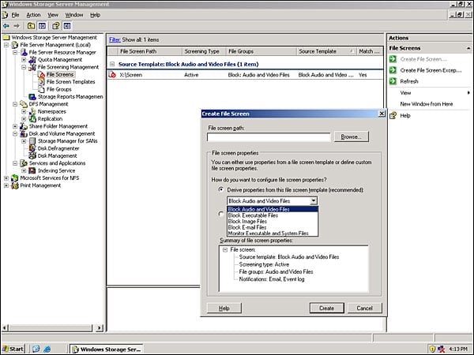Collapse the Source Template group in list
The height and width of the screenshot is (355, 474).
pyautogui.click(x=112, y=64)
